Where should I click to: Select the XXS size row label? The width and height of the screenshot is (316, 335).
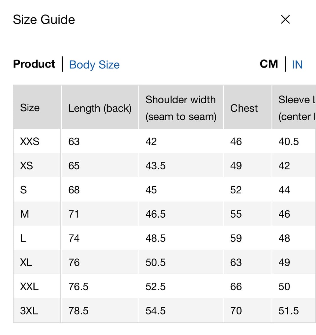29,141
